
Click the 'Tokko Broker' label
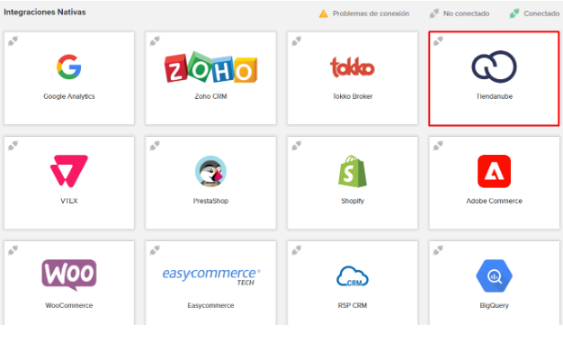click(353, 96)
